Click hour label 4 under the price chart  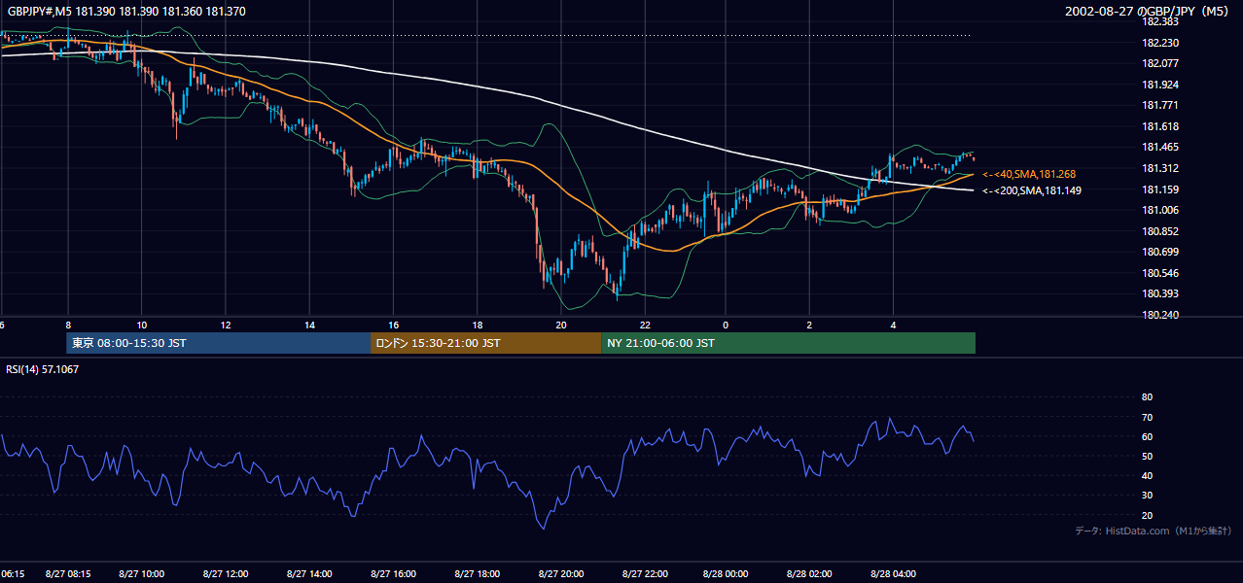893,325
